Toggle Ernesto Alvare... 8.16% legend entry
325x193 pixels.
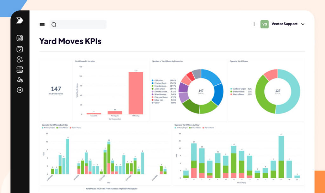[164, 92]
